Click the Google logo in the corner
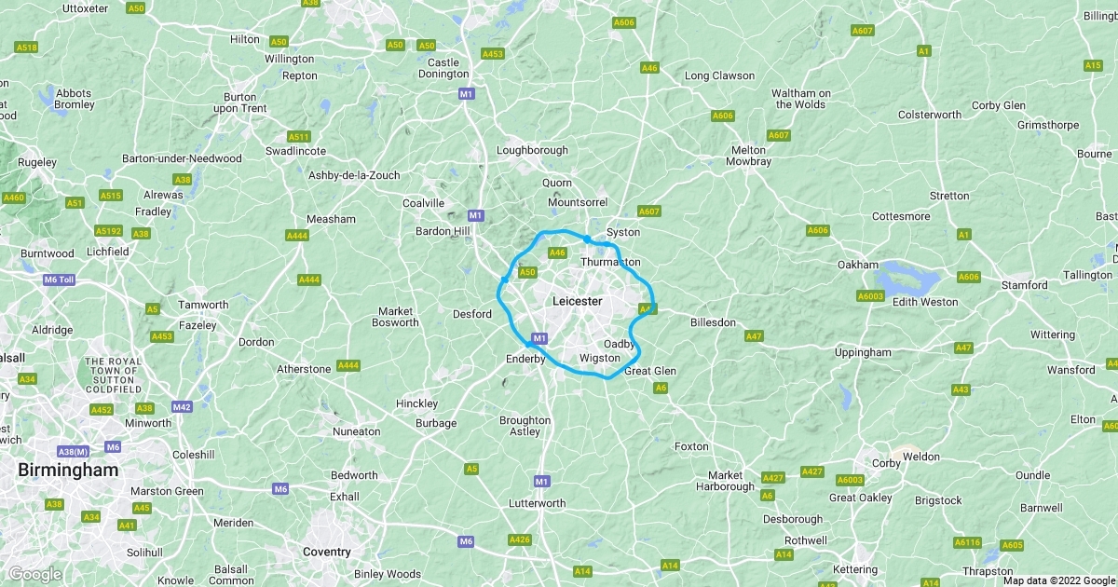 coord(35,574)
